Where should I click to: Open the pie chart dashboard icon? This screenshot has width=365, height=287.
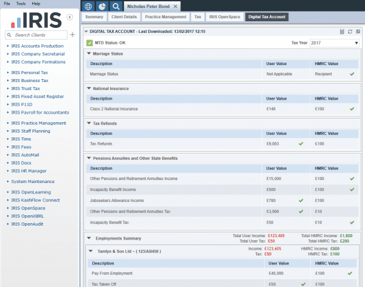[102, 6]
